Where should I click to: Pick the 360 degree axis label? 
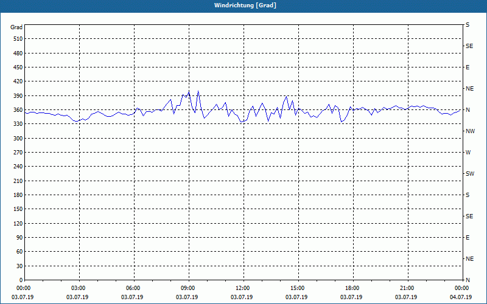tap(18, 110)
